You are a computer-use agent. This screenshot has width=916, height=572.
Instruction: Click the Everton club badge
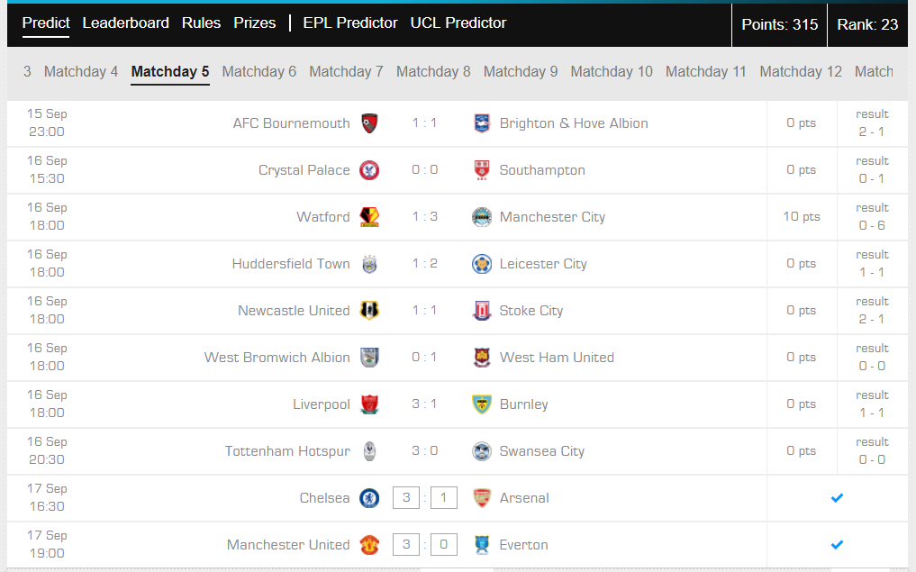[481, 545]
